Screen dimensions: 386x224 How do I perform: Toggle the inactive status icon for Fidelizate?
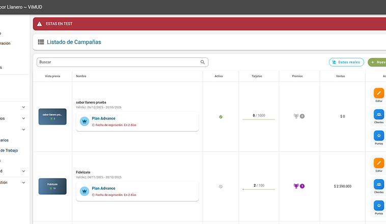pos(220,187)
